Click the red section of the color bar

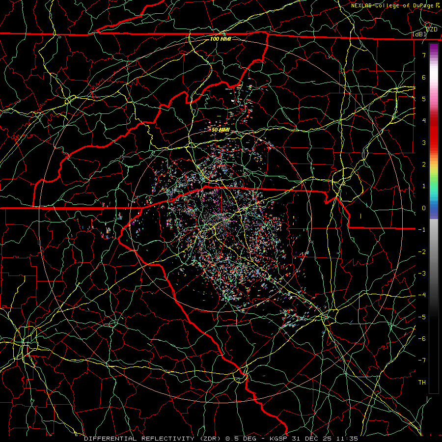(x=434, y=133)
